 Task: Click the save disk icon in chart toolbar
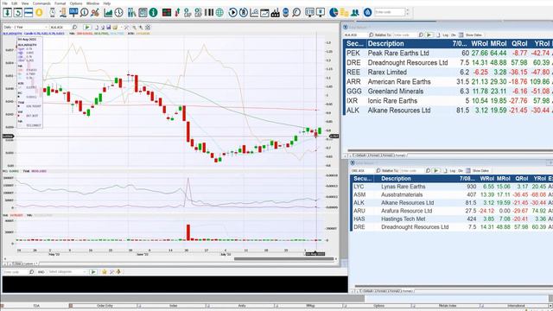coord(109,27)
